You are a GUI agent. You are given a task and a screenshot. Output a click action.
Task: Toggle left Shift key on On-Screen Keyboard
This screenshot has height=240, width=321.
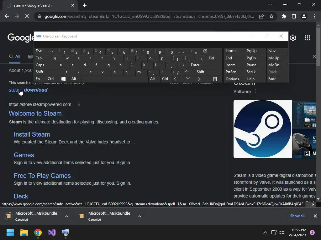(x=49, y=72)
